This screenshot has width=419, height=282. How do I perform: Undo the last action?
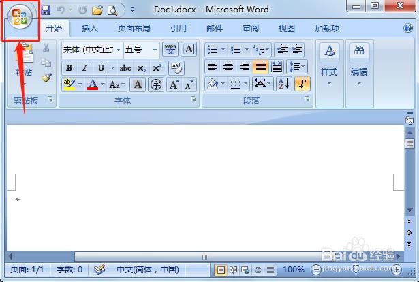(x=61, y=10)
